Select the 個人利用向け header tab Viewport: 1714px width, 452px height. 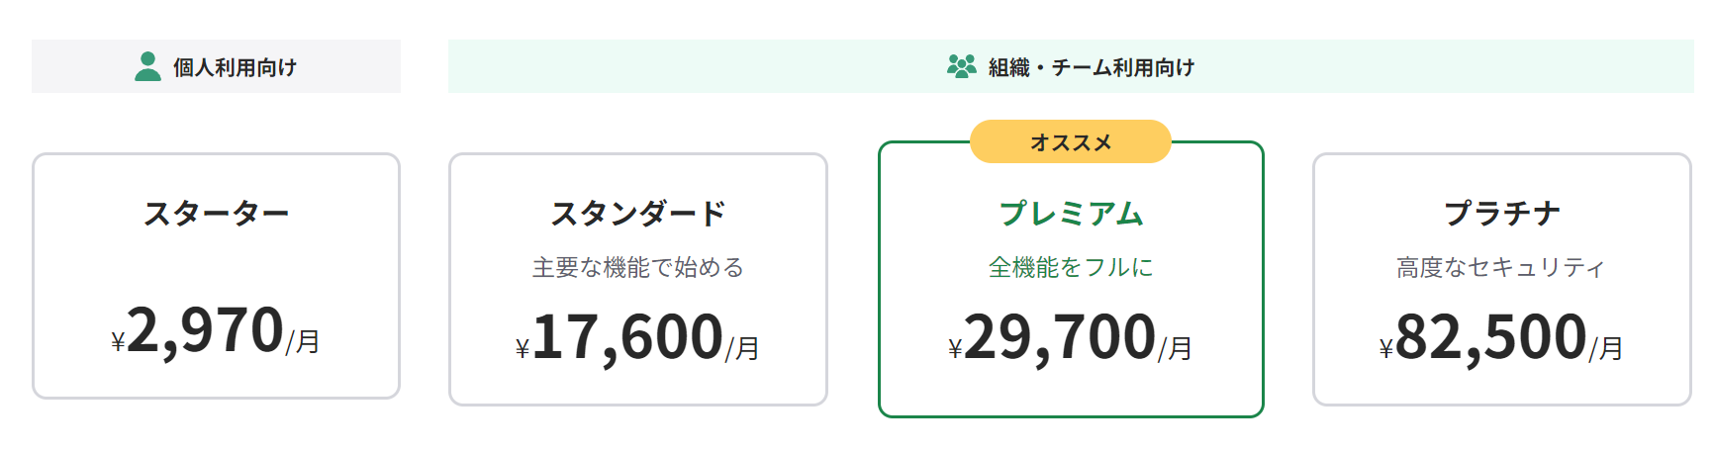(x=216, y=66)
